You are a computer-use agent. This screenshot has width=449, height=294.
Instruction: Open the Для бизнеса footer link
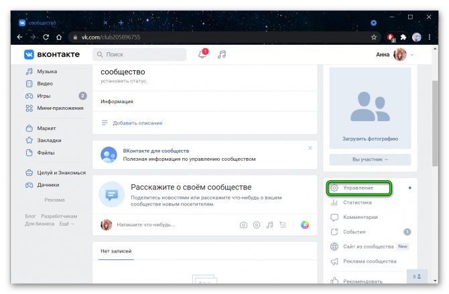click(x=40, y=224)
